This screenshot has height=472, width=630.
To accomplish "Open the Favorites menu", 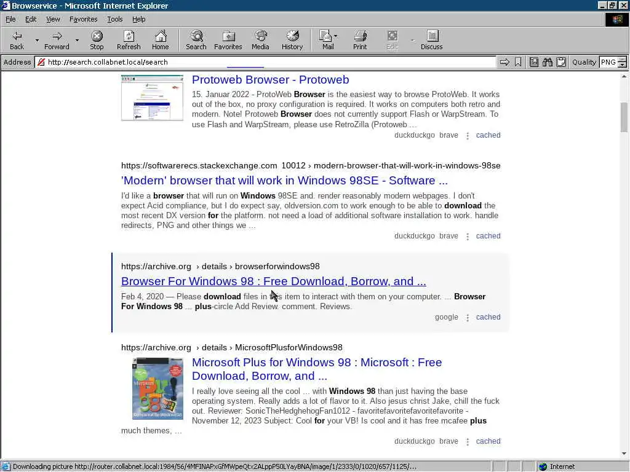I will click(83, 19).
